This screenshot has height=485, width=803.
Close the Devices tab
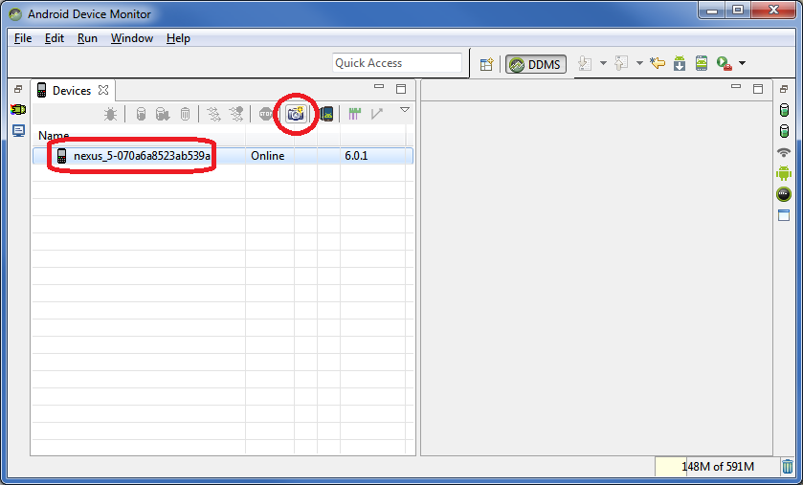click(103, 90)
